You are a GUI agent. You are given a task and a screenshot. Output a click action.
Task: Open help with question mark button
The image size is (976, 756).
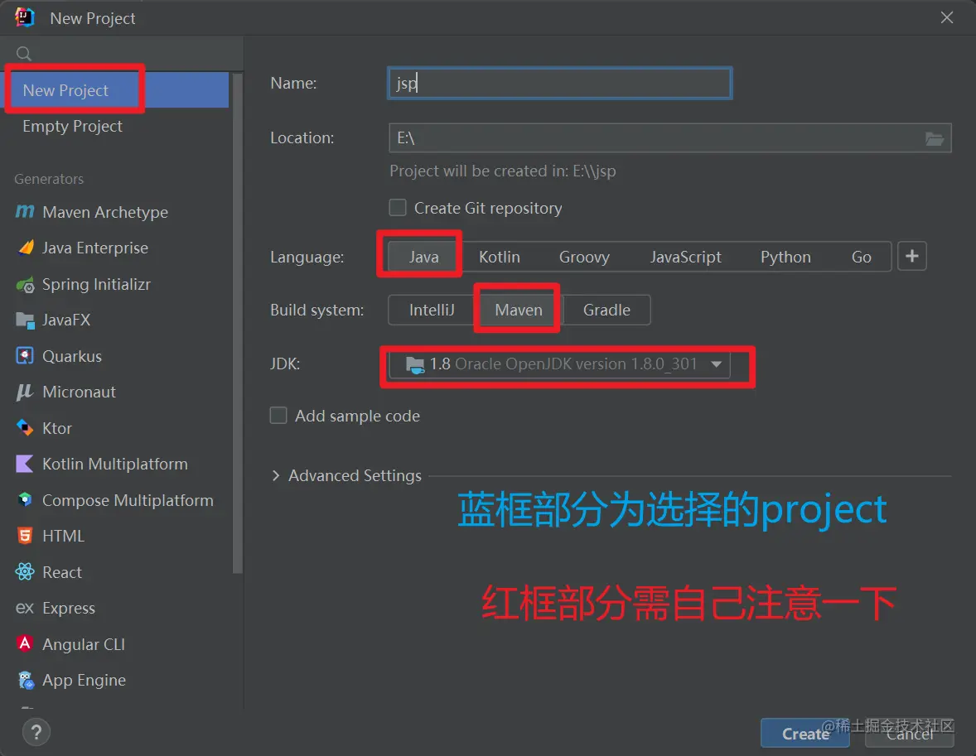pyautogui.click(x=36, y=732)
